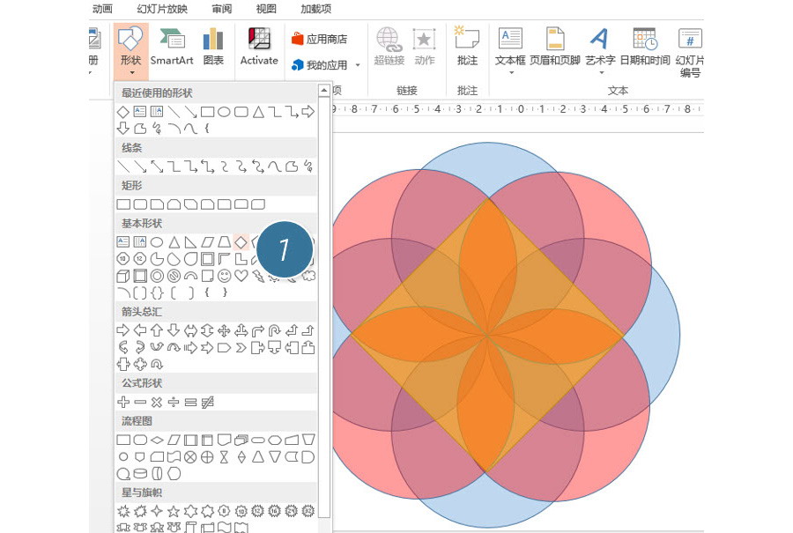Open the Activate add-in
793x533 pixels.
[x=259, y=46]
